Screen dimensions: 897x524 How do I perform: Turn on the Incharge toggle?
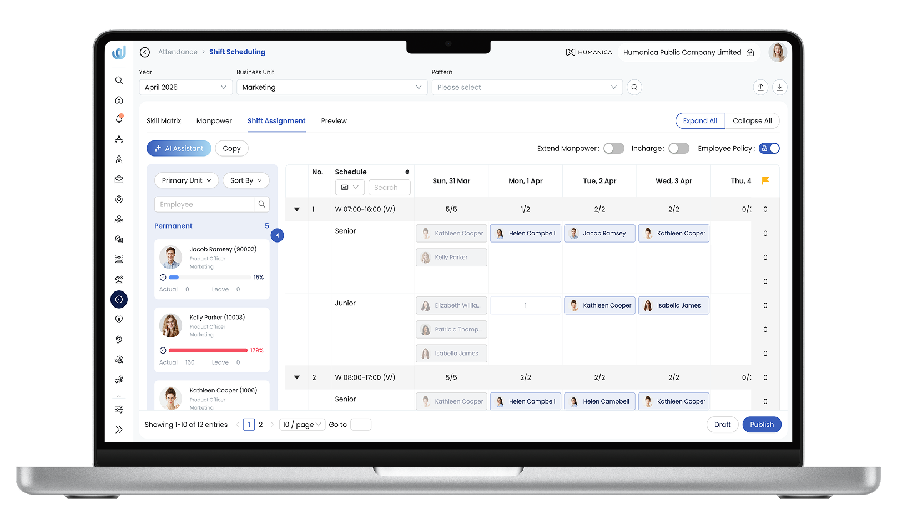(678, 148)
